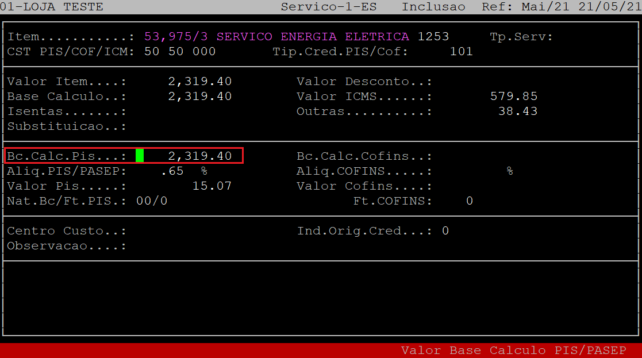Select the Outras value 38.43
The image size is (642, 358).
coord(517,111)
